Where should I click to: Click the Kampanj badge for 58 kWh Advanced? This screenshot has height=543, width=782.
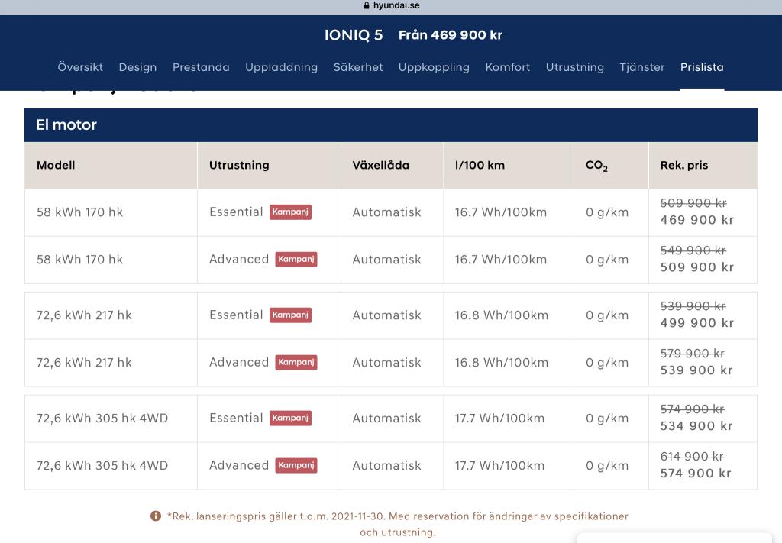pyautogui.click(x=296, y=260)
